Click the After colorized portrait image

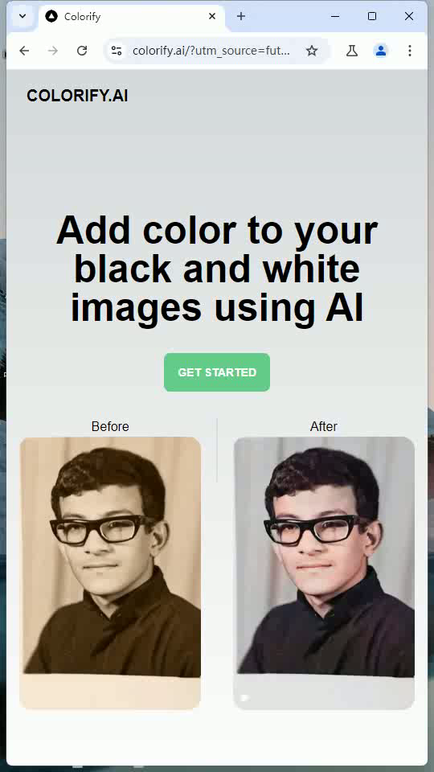[x=324, y=573]
